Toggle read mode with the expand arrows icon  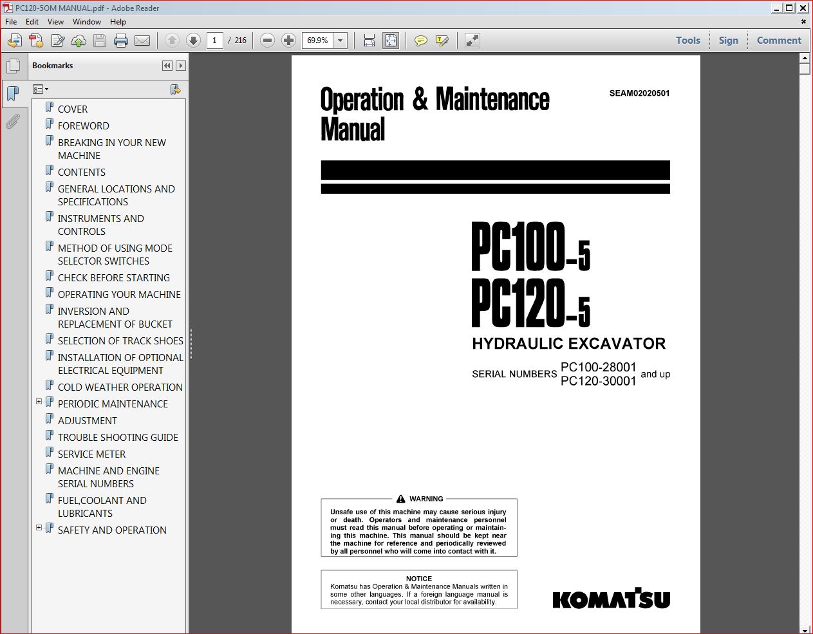472,41
